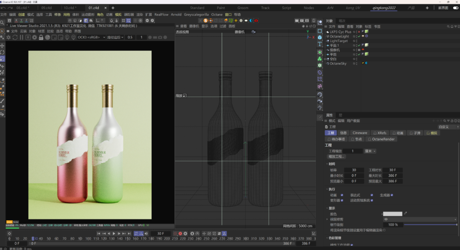This screenshot has height=250, width=460.
Task: Open the RealFlow menu
Action: [x=161, y=14]
